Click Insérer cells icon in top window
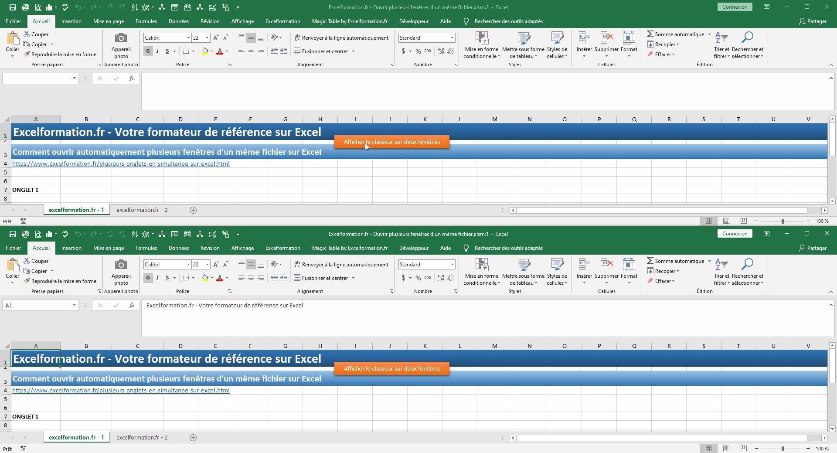 (x=584, y=38)
